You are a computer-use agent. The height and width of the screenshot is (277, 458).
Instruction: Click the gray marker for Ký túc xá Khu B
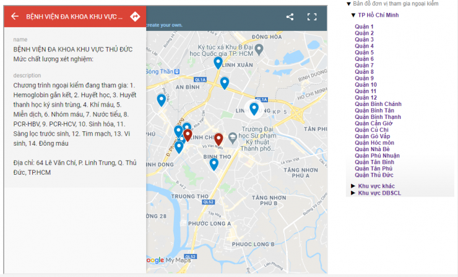pyautogui.click(x=260, y=48)
